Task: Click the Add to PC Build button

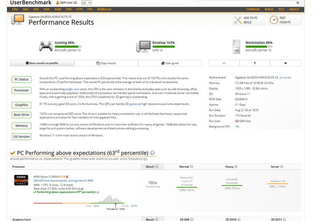Action: click(249, 20)
